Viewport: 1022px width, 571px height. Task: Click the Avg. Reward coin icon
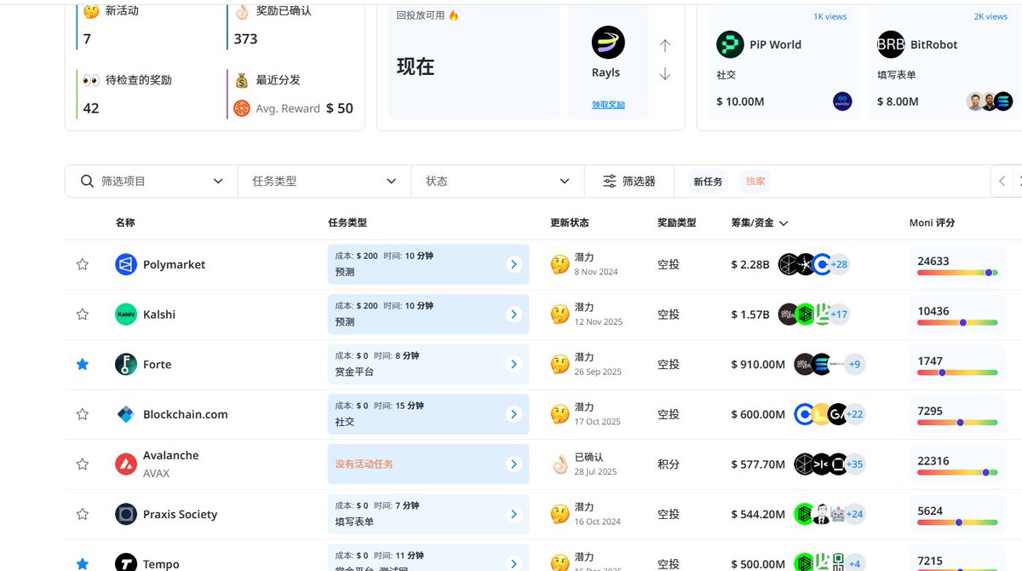click(x=242, y=108)
